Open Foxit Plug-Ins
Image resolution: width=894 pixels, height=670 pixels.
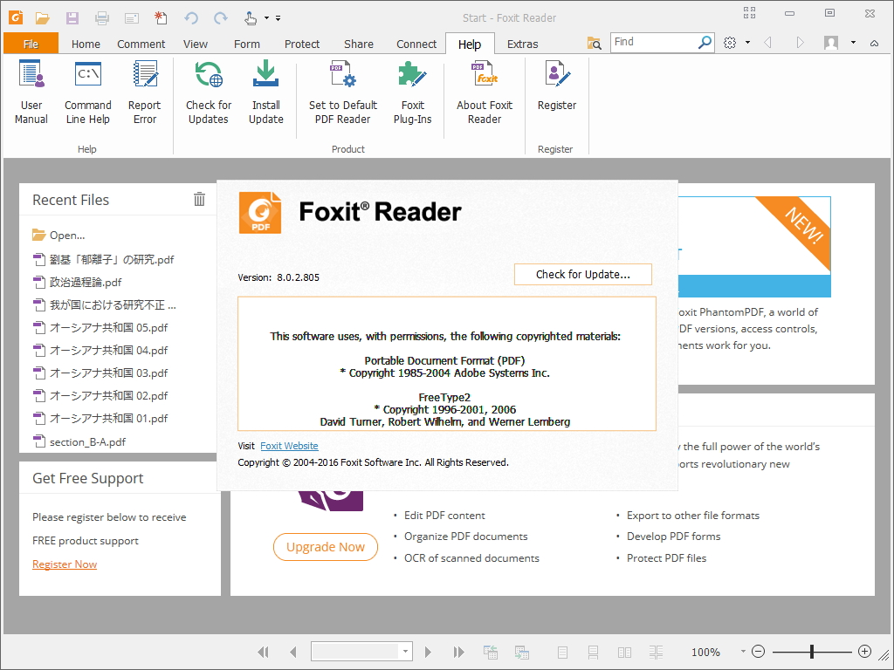coord(413,93)
